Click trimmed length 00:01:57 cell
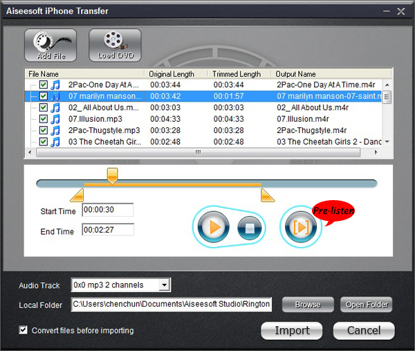This screenshot has width=415, height=351. (229, 96)
